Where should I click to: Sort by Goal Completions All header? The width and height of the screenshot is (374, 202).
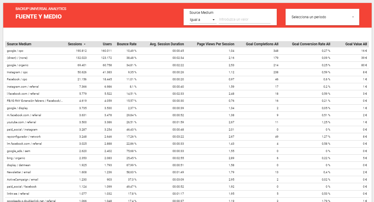click(x=262, y=44)
